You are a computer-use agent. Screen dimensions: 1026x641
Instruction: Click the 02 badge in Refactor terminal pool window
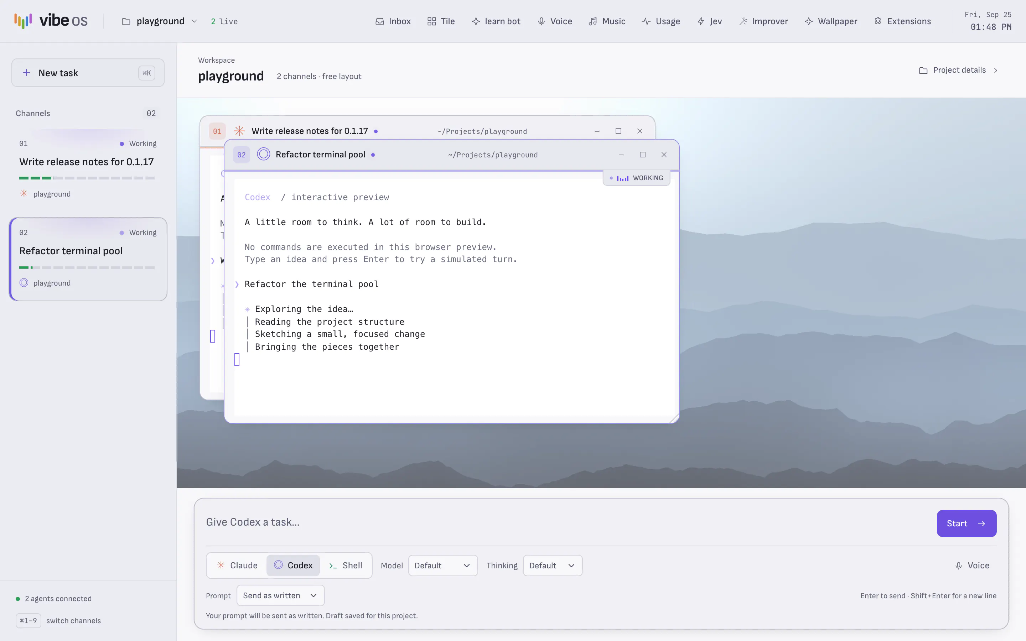[241, 155]
